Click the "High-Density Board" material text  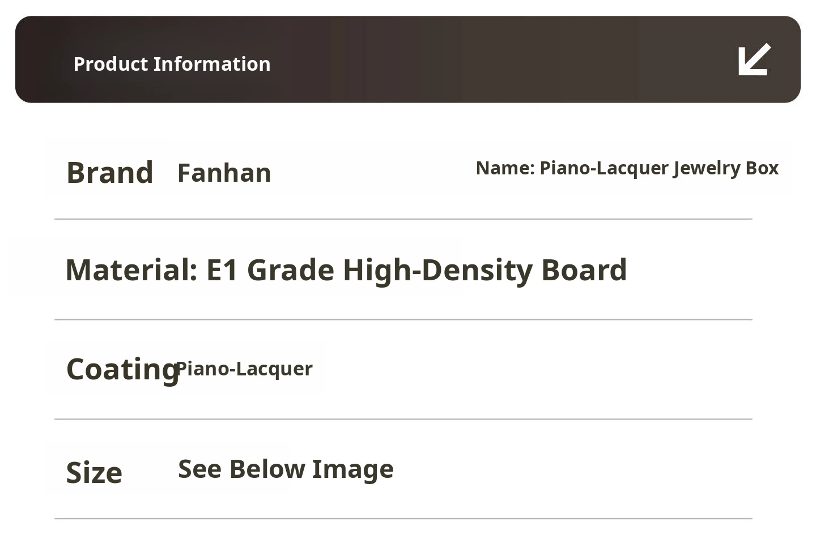click(x=484, y=270)
